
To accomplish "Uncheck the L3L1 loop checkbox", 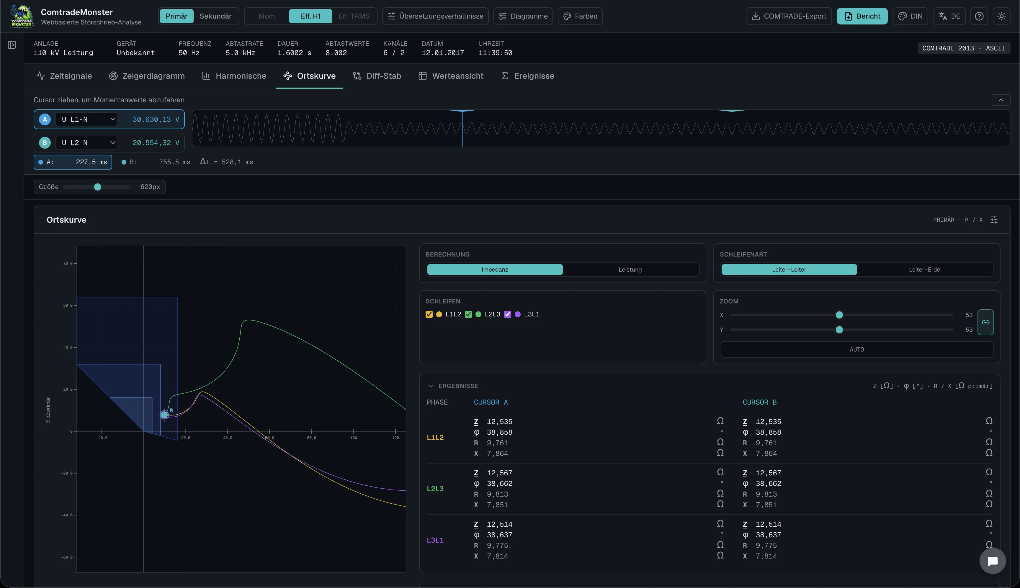I will [508, 314].
